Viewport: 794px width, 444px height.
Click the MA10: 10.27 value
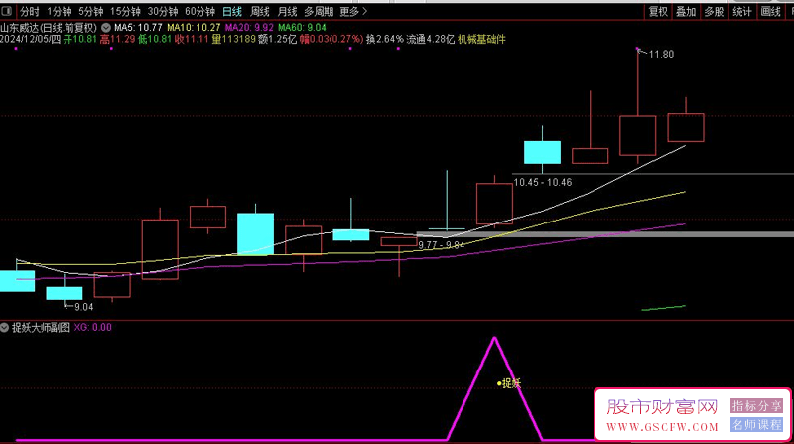pyautogui.click(x=194, y=28)
